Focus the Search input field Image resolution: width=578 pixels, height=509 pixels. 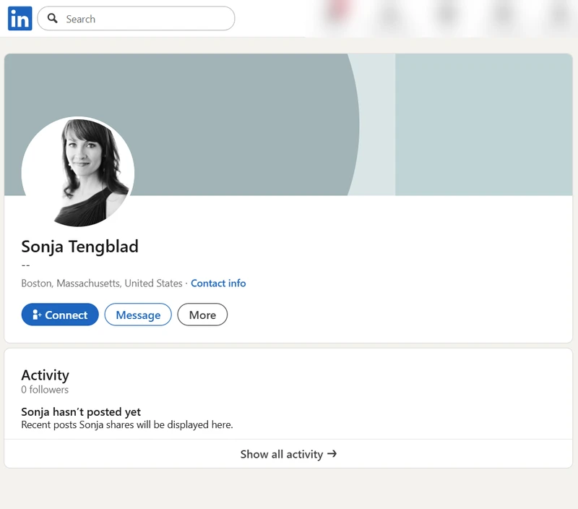point(136,19)
